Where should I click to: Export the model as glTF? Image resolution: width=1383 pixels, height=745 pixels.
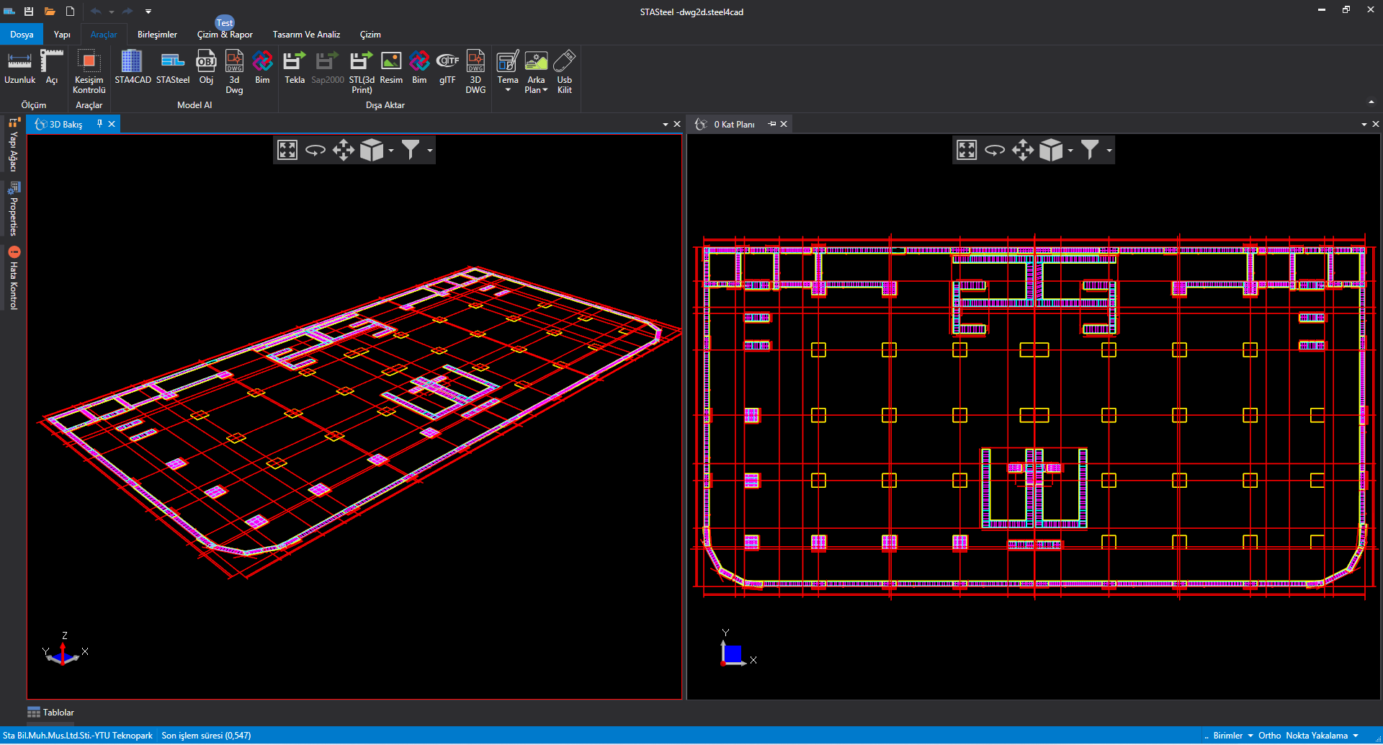(x=447, y=68)
